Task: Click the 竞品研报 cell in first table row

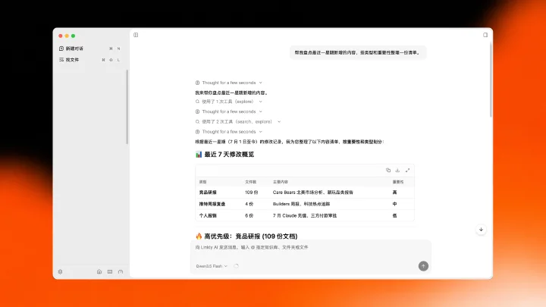Action: (x=208, y=193)
